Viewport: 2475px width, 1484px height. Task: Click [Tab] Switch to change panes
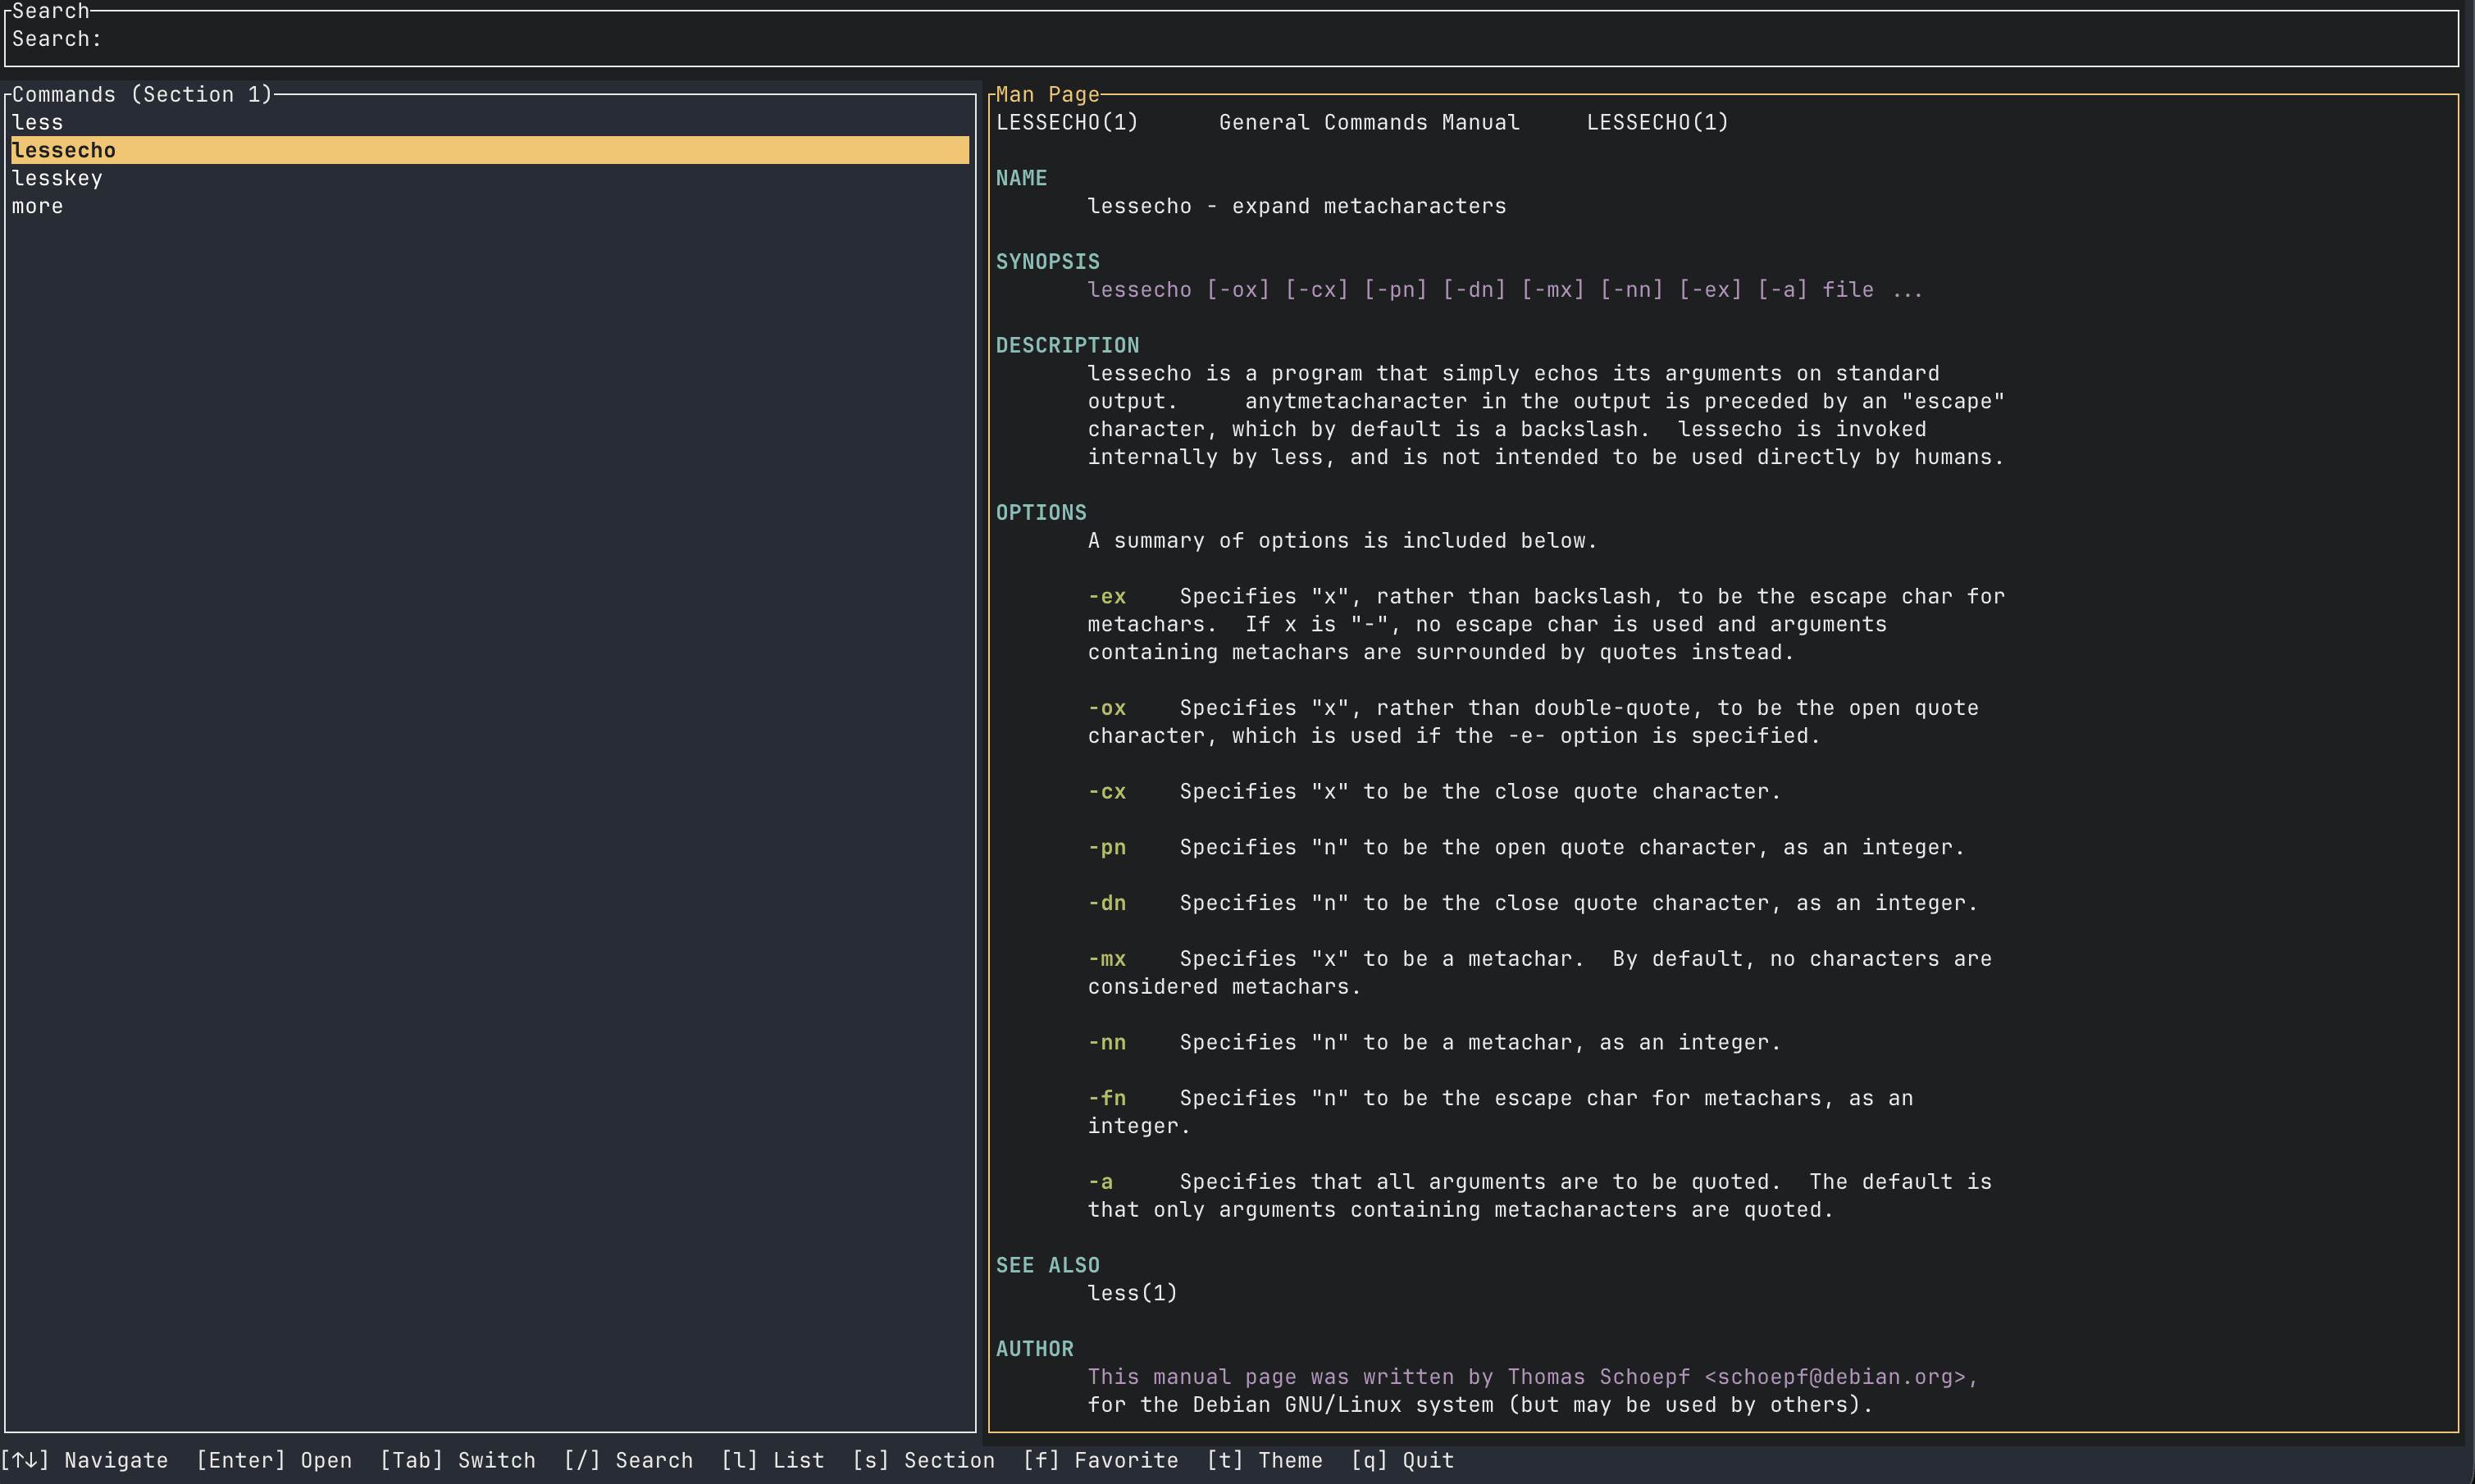(x=459, y=1460)
